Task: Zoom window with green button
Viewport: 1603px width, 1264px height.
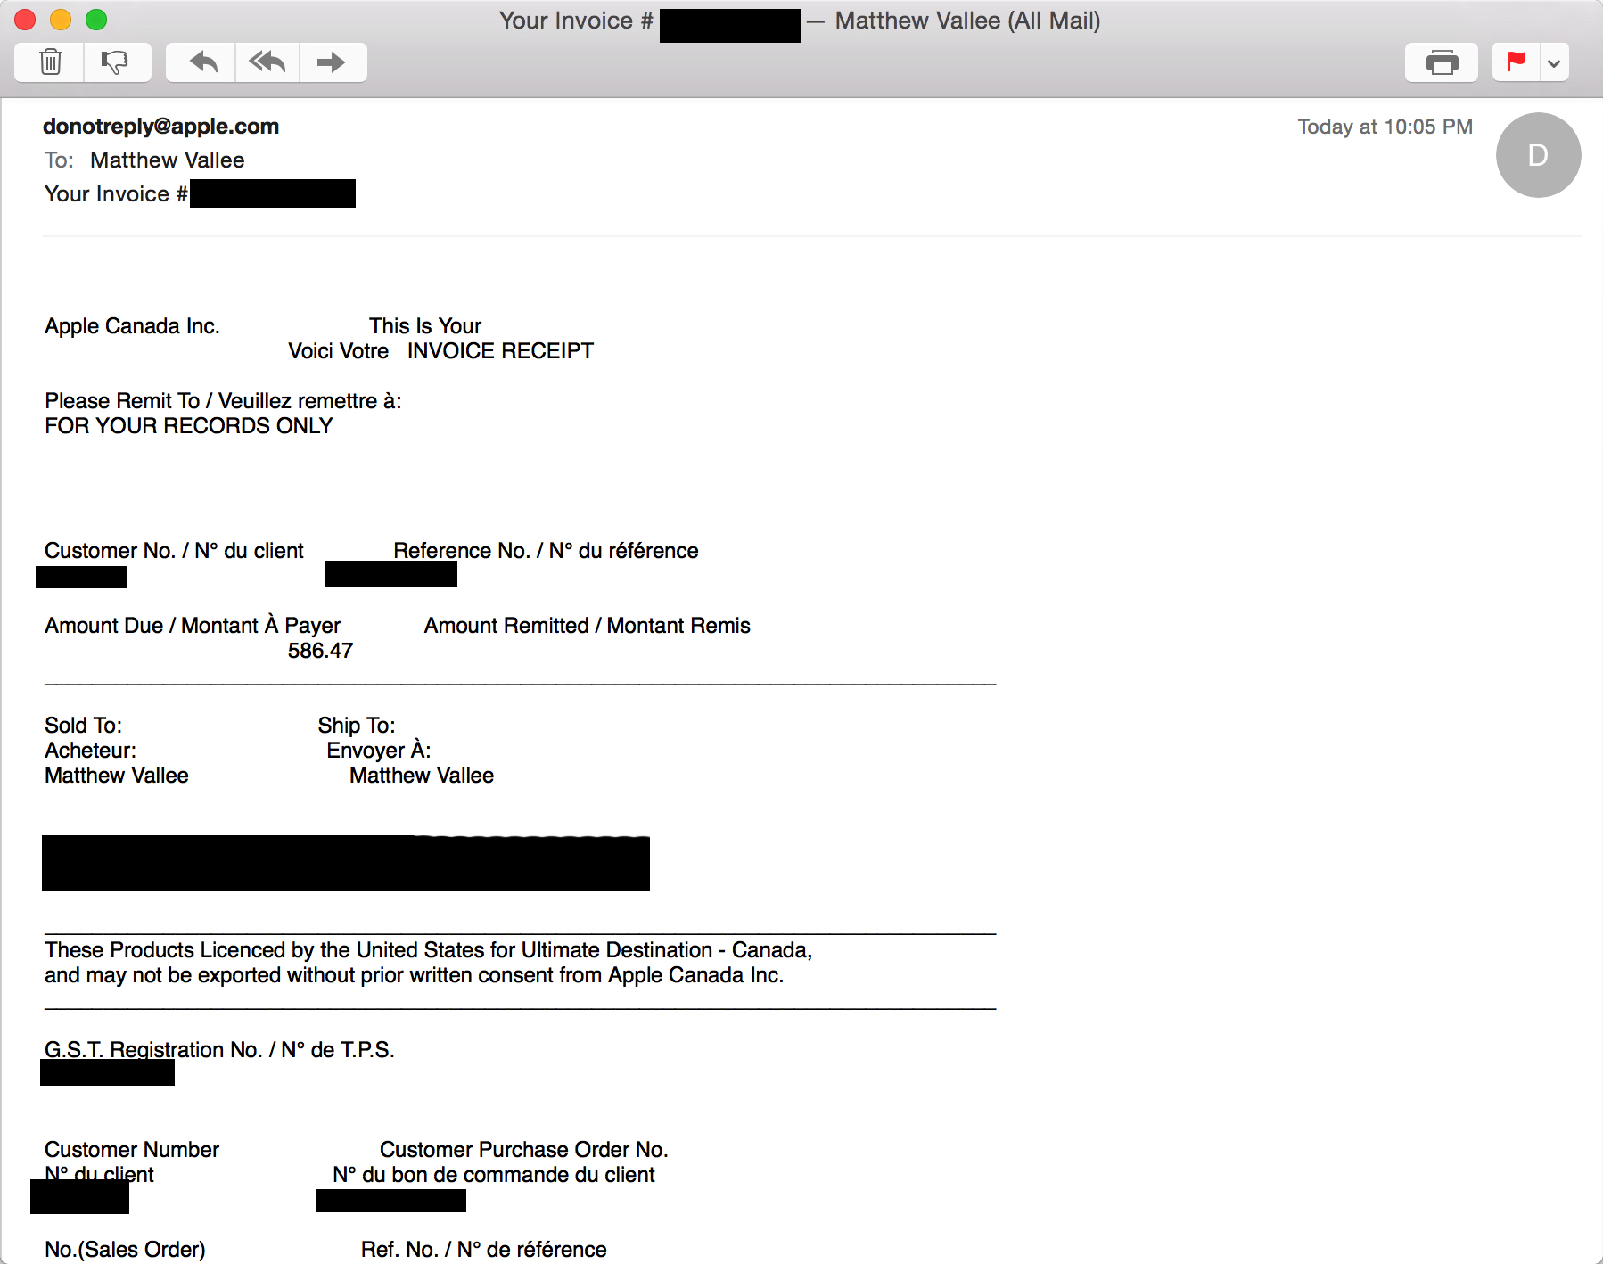Action: 96,20
